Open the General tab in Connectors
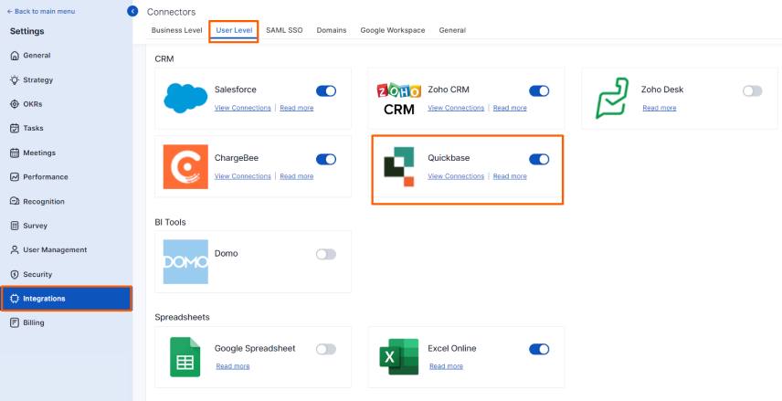The width and height of the screenshot is (782, 401). click(x=452, y=30)
